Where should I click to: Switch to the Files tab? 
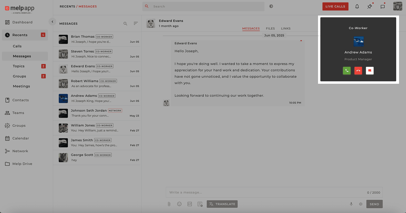click(270, 29)
